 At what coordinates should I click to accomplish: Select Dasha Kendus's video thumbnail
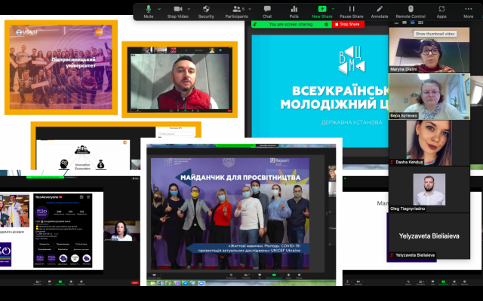(429, 143)
